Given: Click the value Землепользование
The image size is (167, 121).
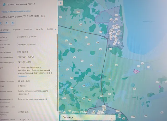Looking at the screenshot, I should pyautogui.click(x=27, y=44).
